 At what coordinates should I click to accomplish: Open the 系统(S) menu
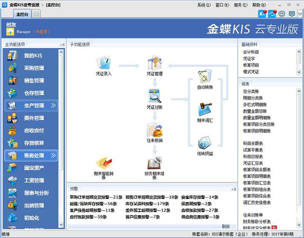(204, 5)
